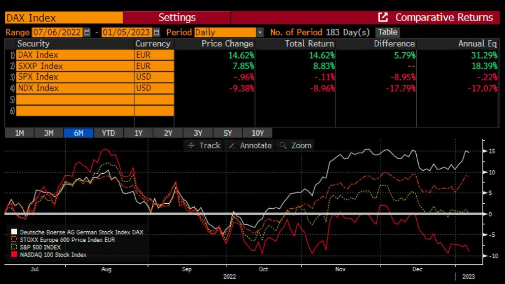Select the 1Y range tab
This screenshot has height=284, width=505.
(139, 133)
